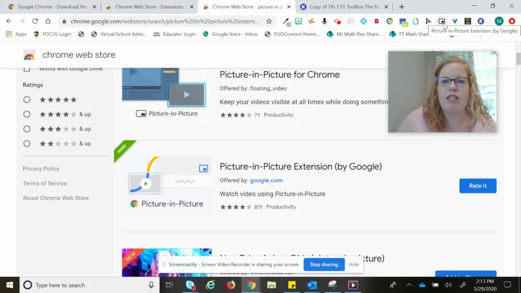Click the Picture-in-Picture extension toolbar icon
Screen dimensions: 521x293
click(x=441, y=21)
